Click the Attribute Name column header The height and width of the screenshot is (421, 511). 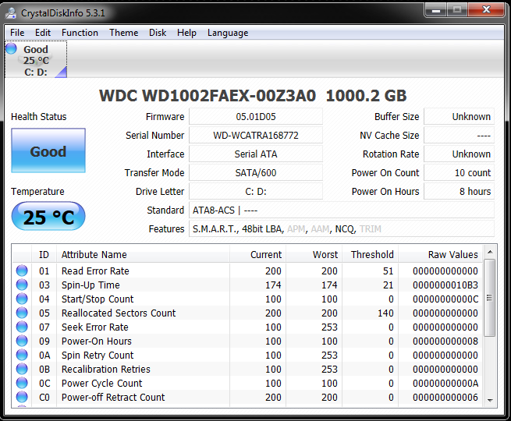(x=143, y=254)
